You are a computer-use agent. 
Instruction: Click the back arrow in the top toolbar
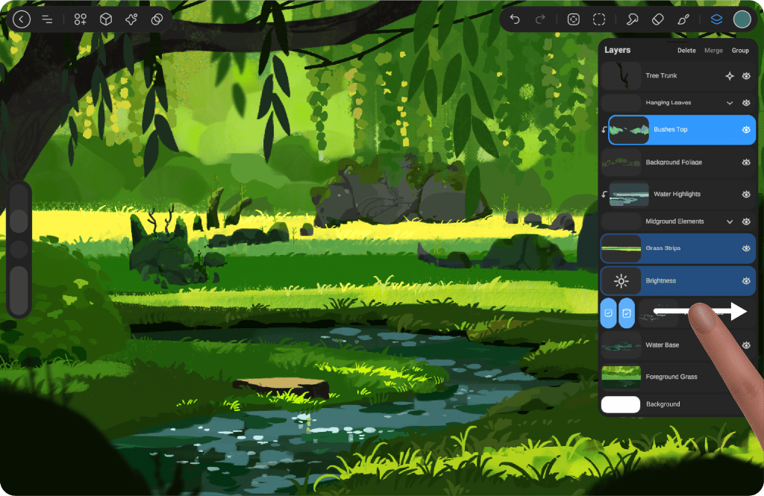(22, 19)
